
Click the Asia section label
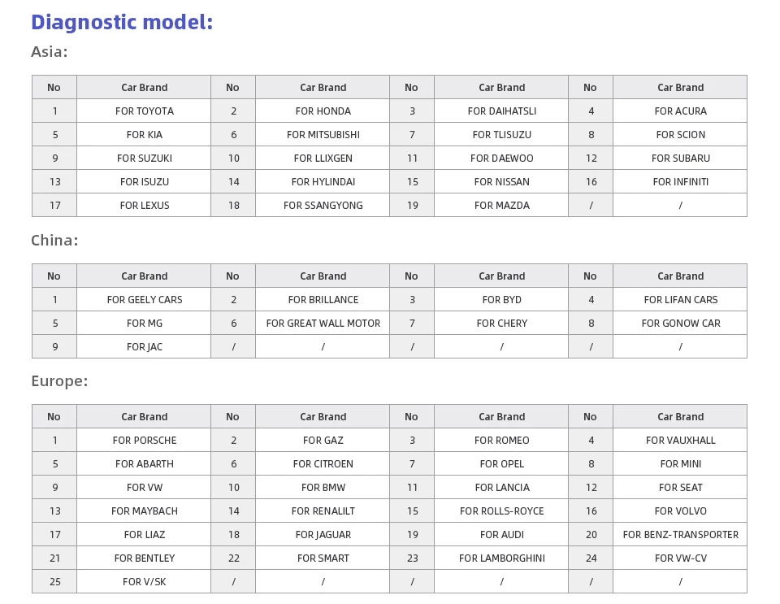click(49, 52)
